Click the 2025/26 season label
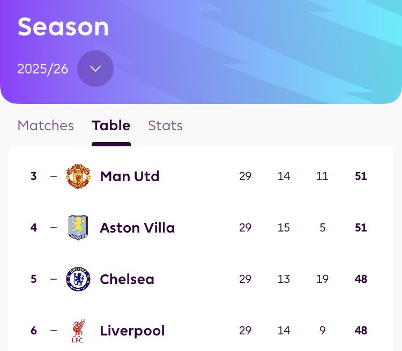Image resolution: width=402 pixels, height=351 pixels. click(43, 69)
